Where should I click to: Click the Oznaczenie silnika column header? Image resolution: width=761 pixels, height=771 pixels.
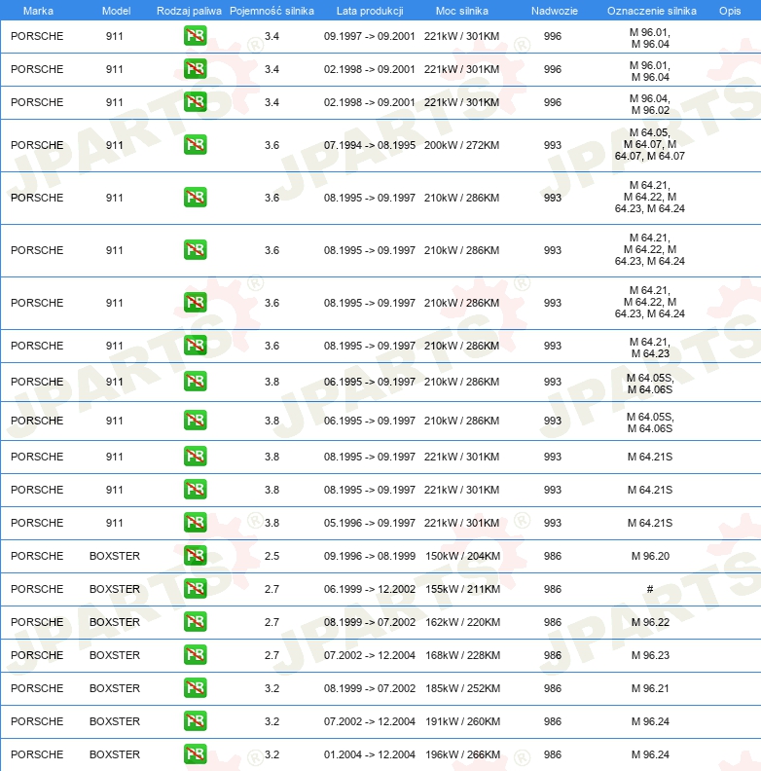click(x=651, y=11)
